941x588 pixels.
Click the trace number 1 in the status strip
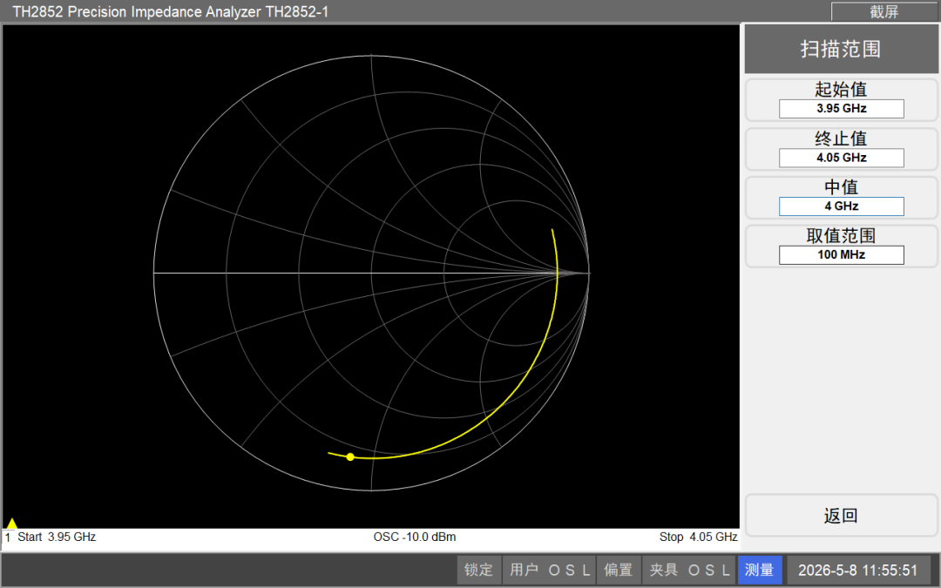[8, 537]
